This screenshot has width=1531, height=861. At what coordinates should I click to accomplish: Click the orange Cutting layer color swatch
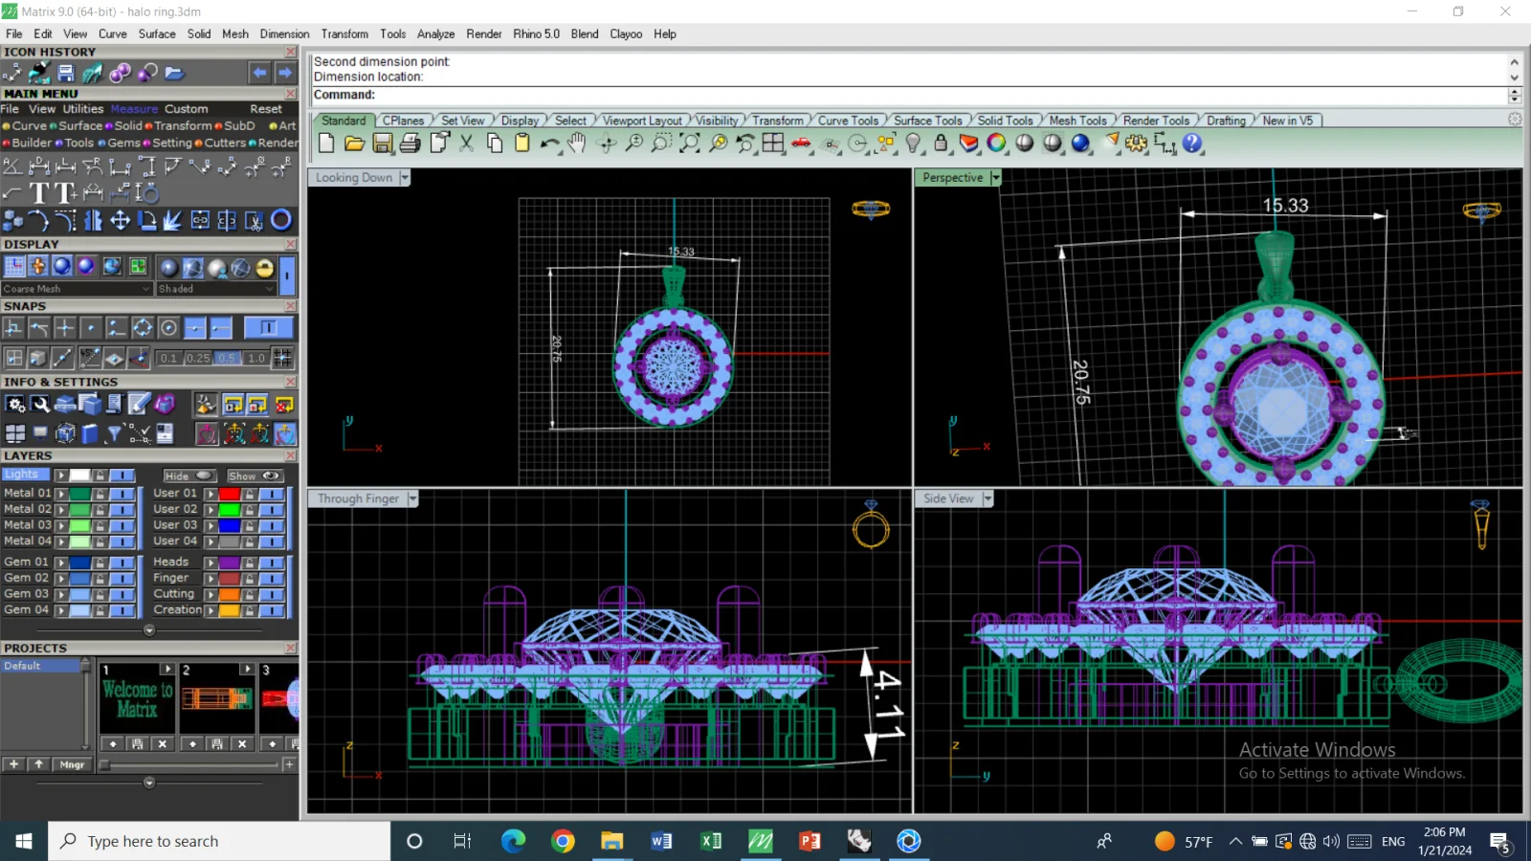pos(230,594)
